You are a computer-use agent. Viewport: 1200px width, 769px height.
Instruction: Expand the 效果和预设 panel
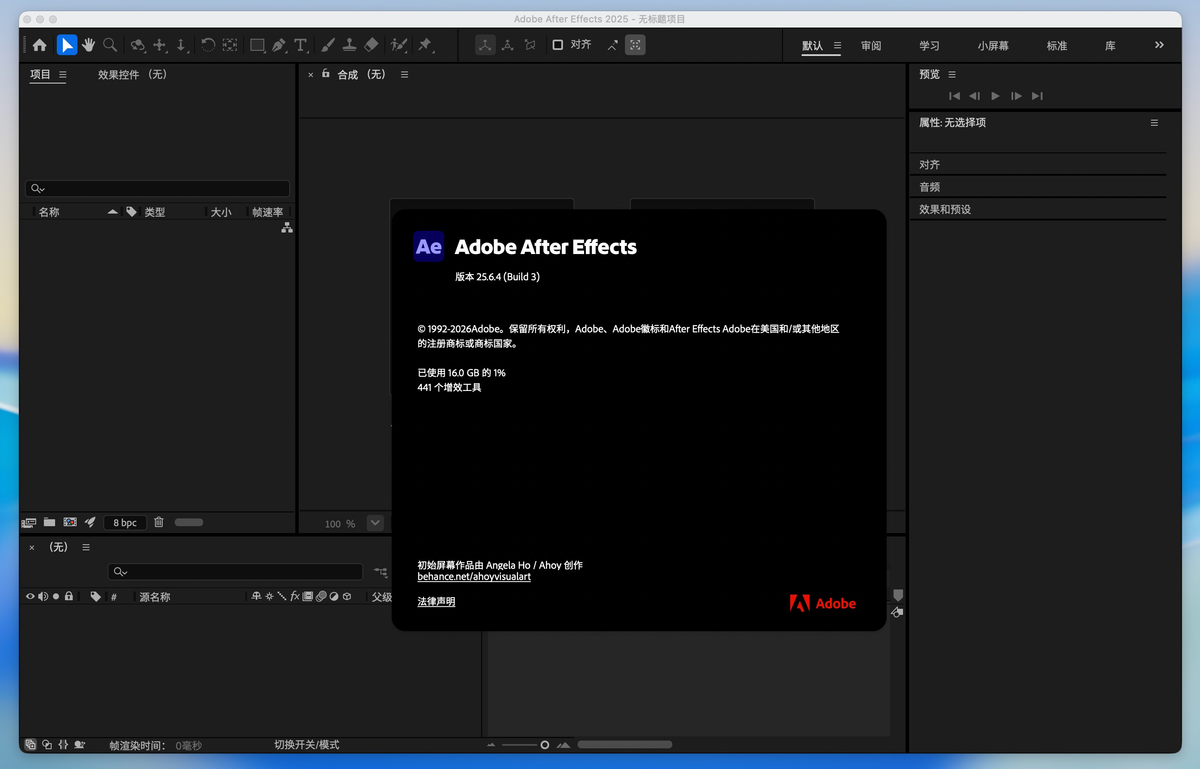point(944,209)
